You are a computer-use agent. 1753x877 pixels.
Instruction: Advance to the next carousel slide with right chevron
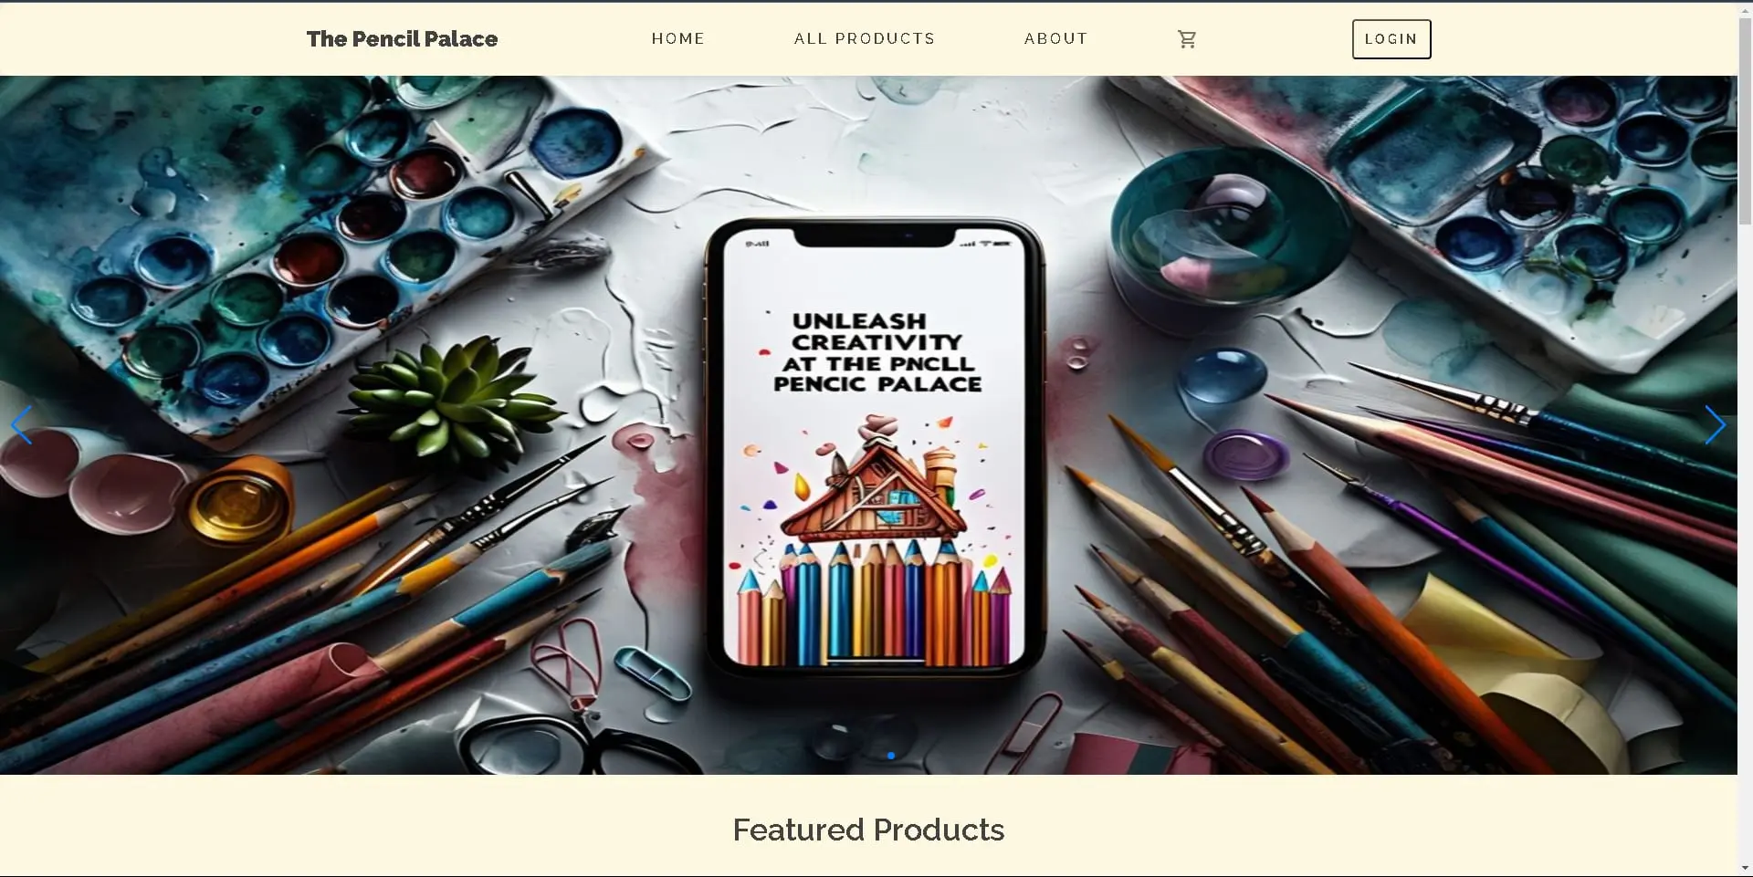point(1715,425)
